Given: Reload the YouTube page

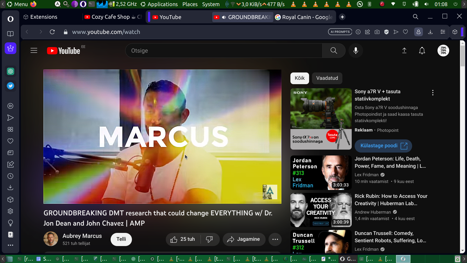Looking at the screenshot, I should (52, 32).
